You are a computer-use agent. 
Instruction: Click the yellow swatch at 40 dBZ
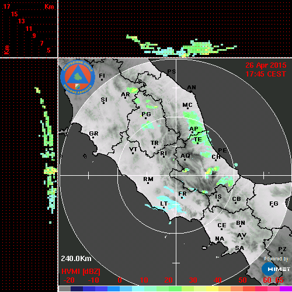pos(212,288)
